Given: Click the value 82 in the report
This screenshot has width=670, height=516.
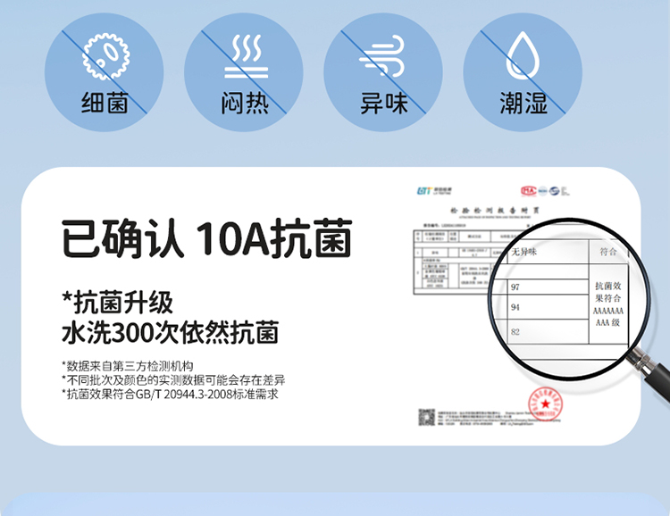Looking at the screenshot, I should click(515, 332).
